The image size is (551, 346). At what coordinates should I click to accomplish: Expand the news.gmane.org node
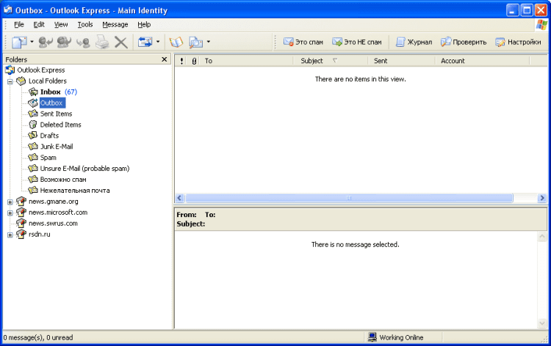(x=10, y=202)
